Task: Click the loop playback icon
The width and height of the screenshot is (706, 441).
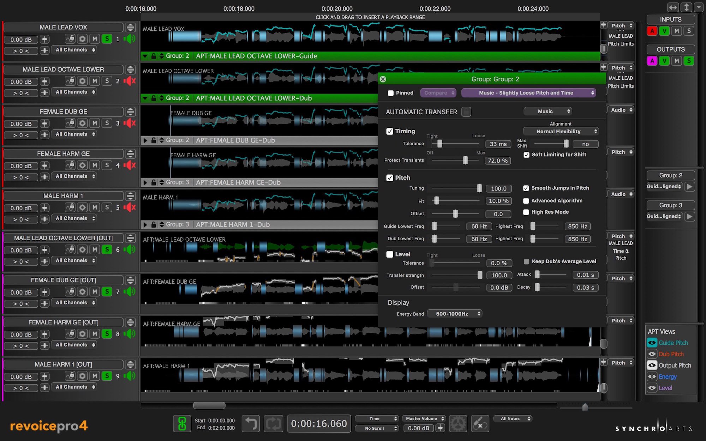Action: tap(274, 423)
